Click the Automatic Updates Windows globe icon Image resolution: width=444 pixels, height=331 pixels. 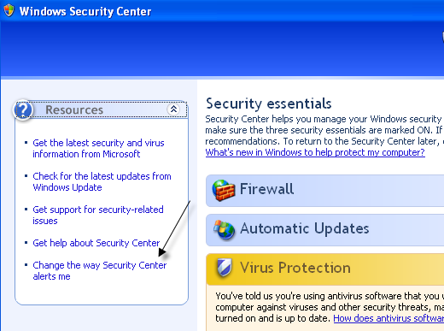tap(225, 229)
